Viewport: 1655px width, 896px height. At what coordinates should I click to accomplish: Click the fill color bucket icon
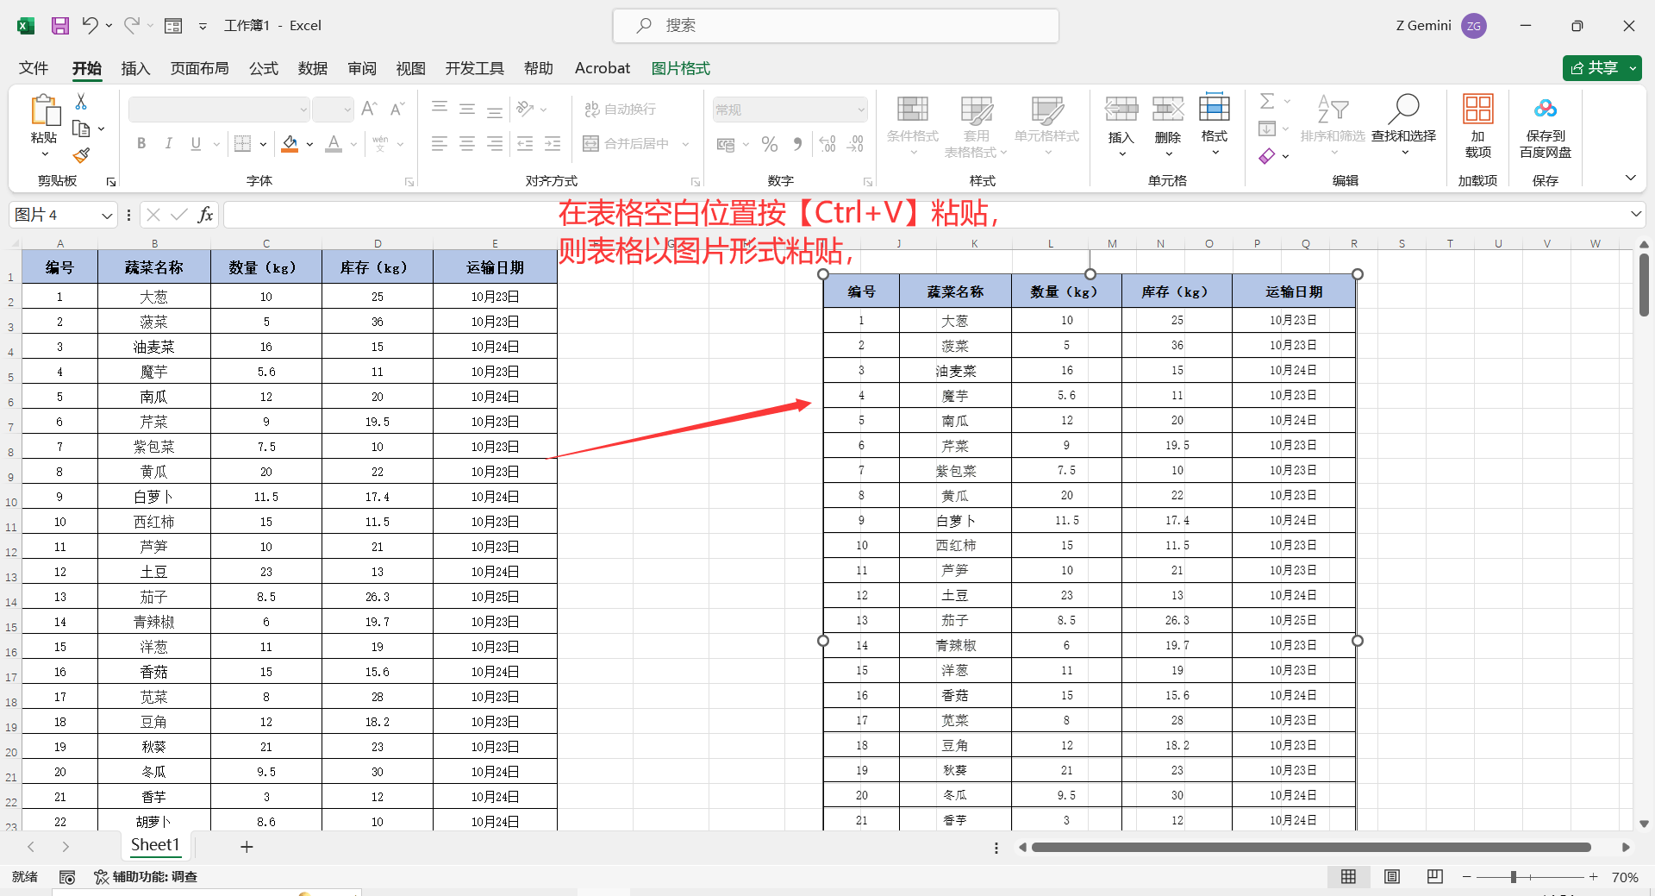[290, 144]
